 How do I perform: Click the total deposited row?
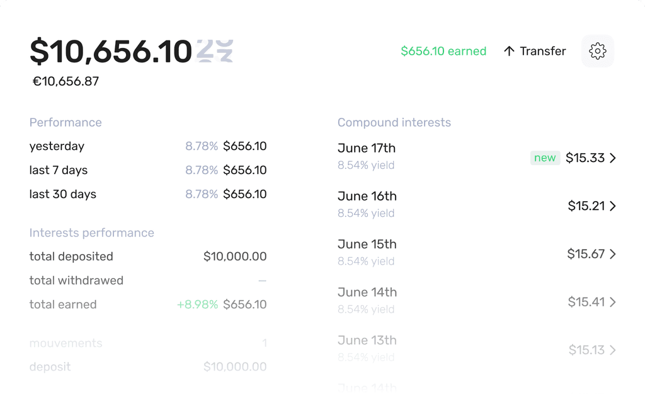point(147,257)
